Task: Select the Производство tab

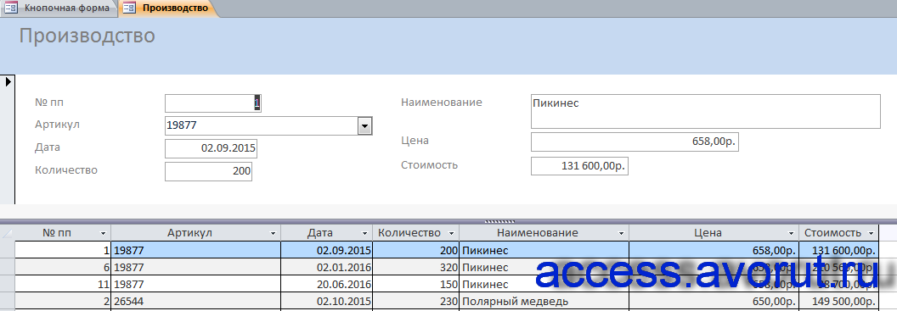Action: click(x=169, y=8)
